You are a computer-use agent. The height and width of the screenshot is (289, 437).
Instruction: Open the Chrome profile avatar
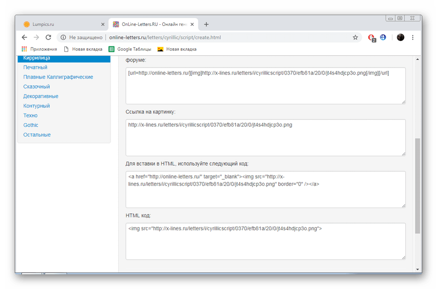pos(400,38)
